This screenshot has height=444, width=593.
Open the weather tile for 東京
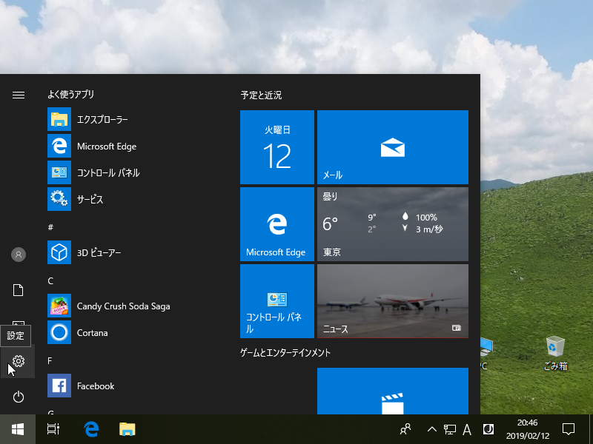click(393, 224)
